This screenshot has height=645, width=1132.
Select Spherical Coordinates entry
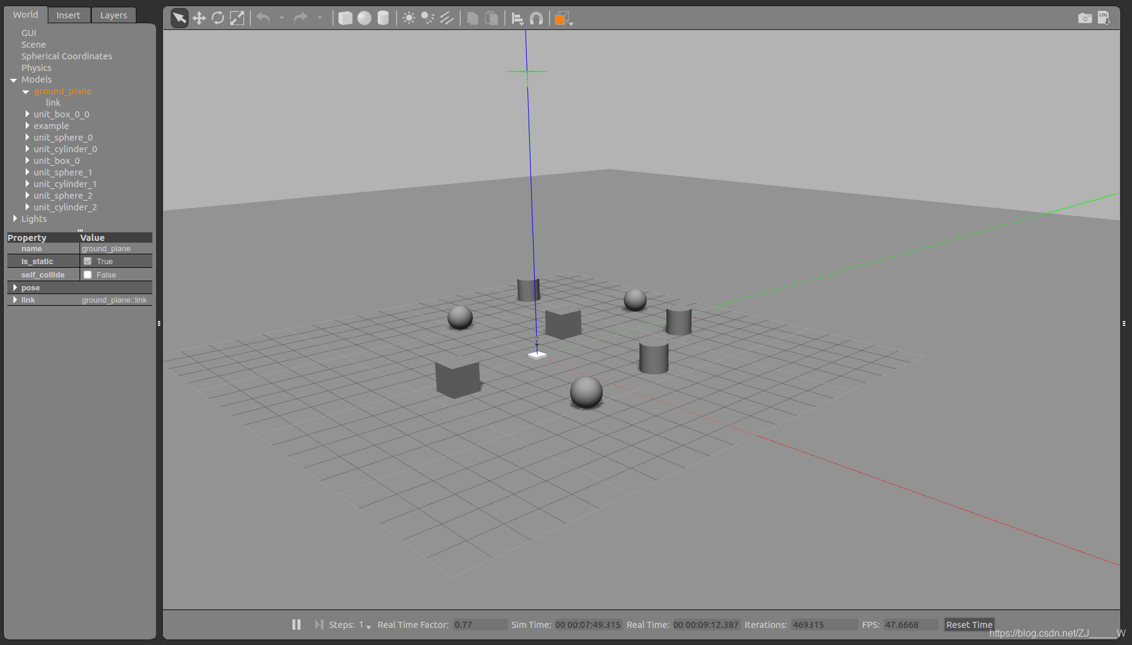(67, 56)
